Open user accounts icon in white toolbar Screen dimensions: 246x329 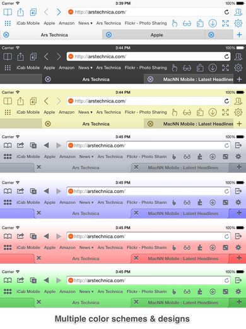238,12
